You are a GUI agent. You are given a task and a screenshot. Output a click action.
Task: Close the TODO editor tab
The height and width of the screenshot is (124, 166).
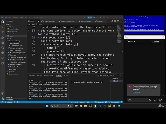[38, 21]
